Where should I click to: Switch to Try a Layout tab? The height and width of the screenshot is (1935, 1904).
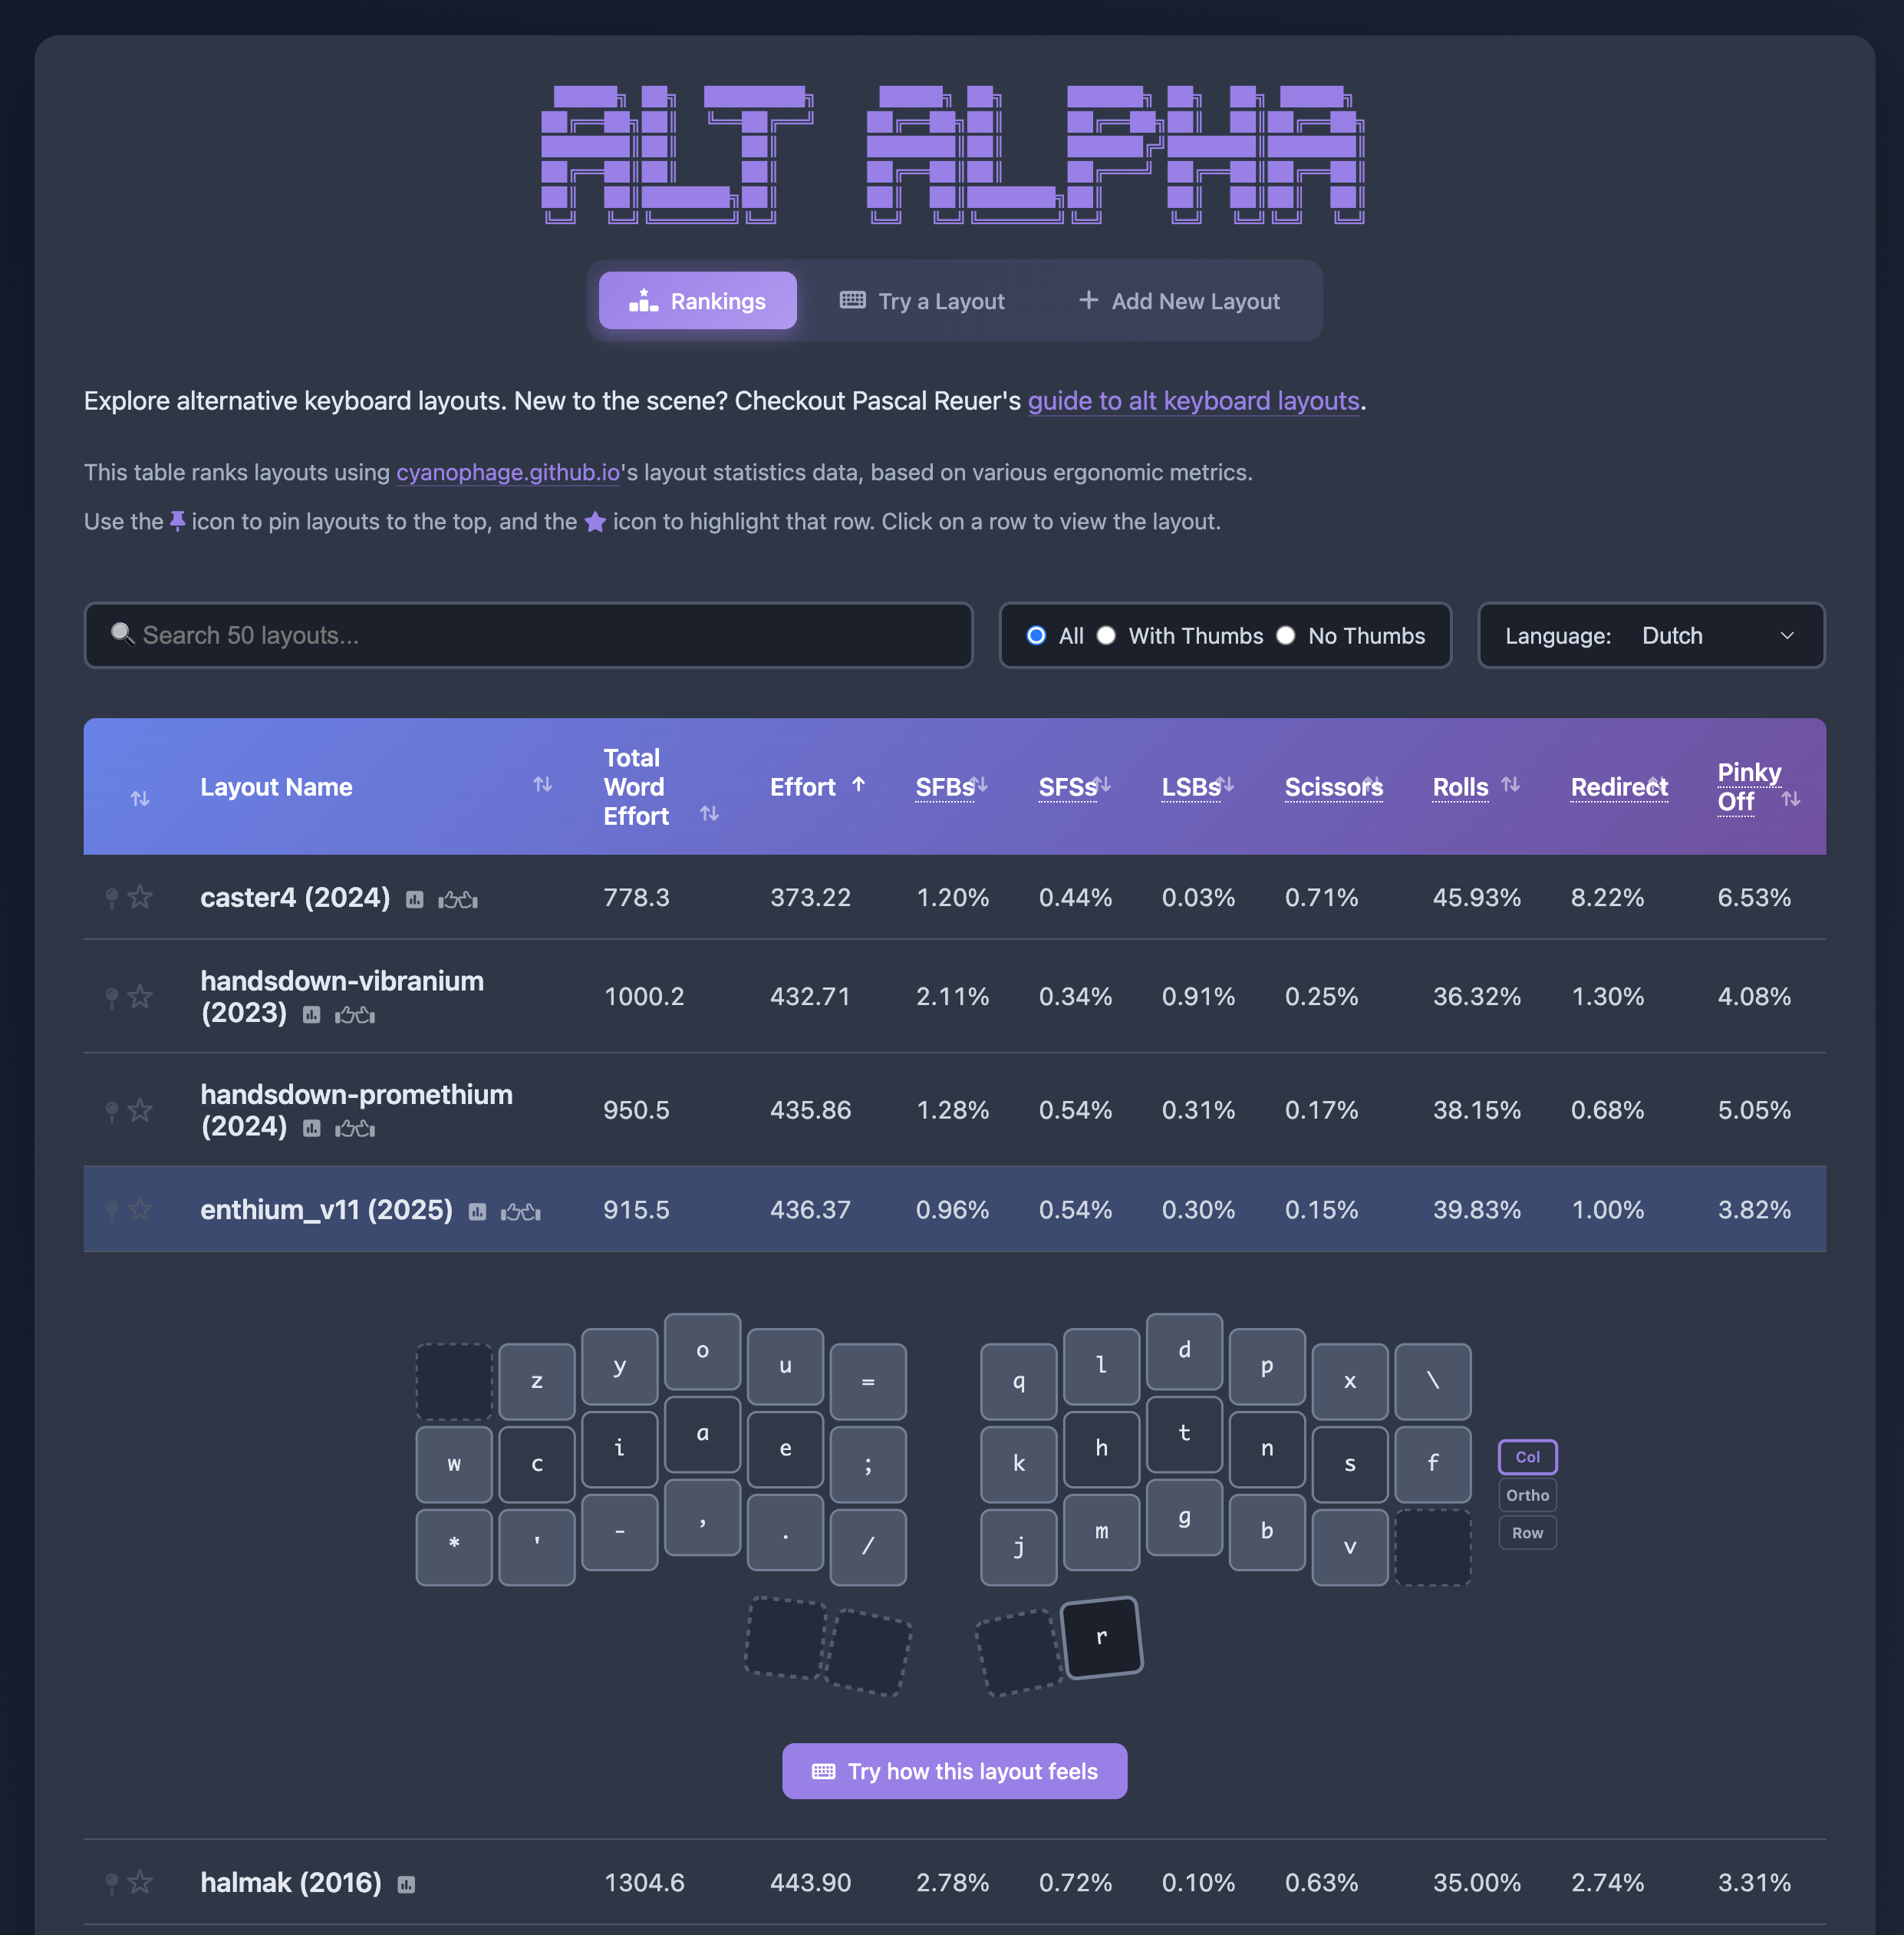[922, 301]
